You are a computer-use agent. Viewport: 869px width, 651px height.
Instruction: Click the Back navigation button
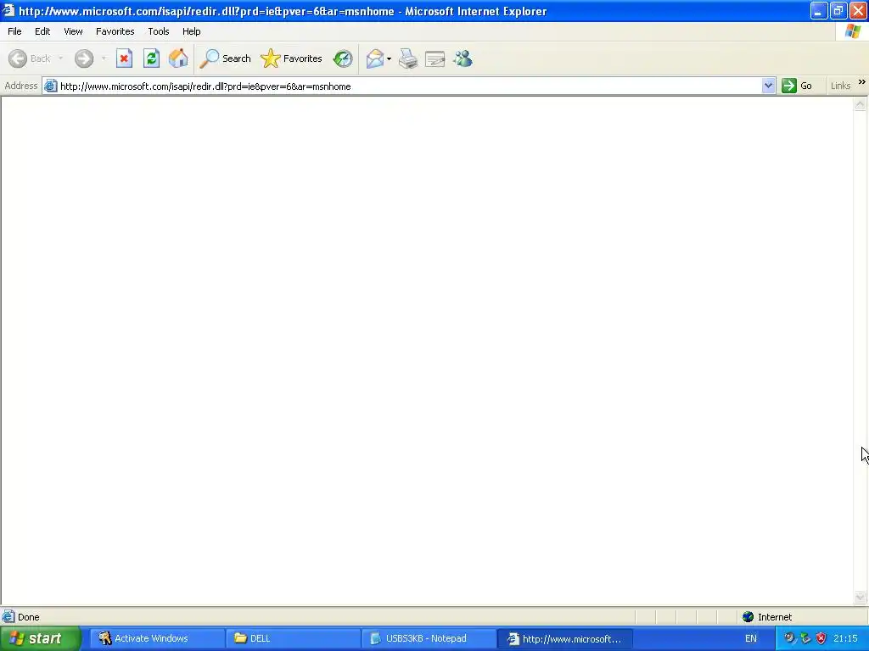pos(30,58)
